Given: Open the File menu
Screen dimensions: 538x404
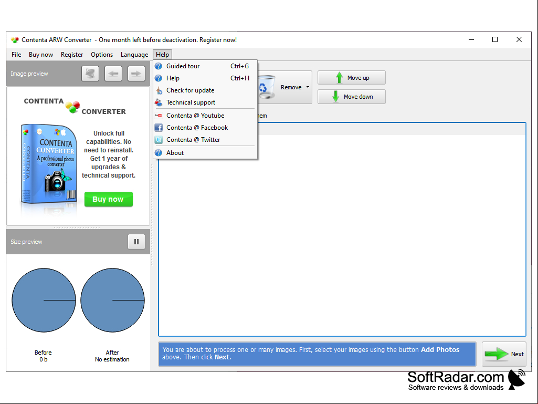Looking at the screenshot, I should (16, 55).
